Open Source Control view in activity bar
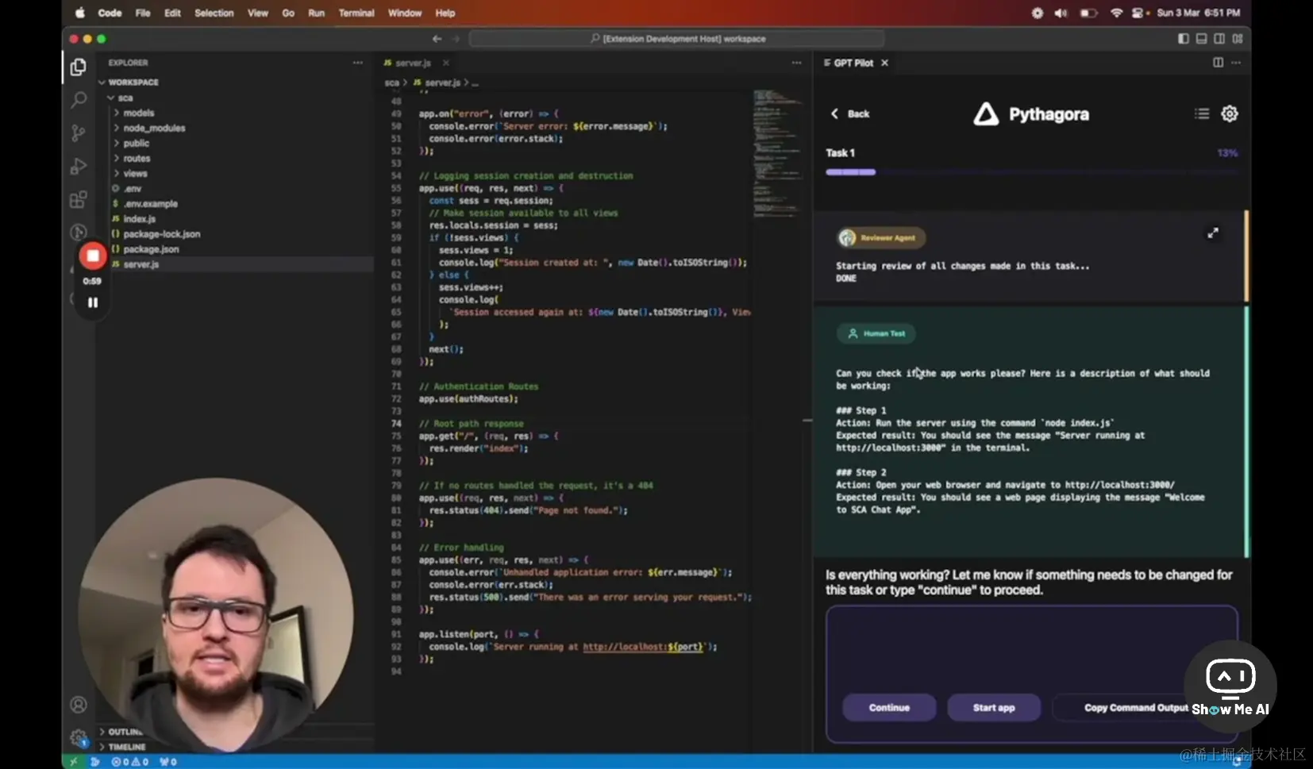Image resolution: width=1313 pixels, height=769 pixels. click(x=78, y=133)
